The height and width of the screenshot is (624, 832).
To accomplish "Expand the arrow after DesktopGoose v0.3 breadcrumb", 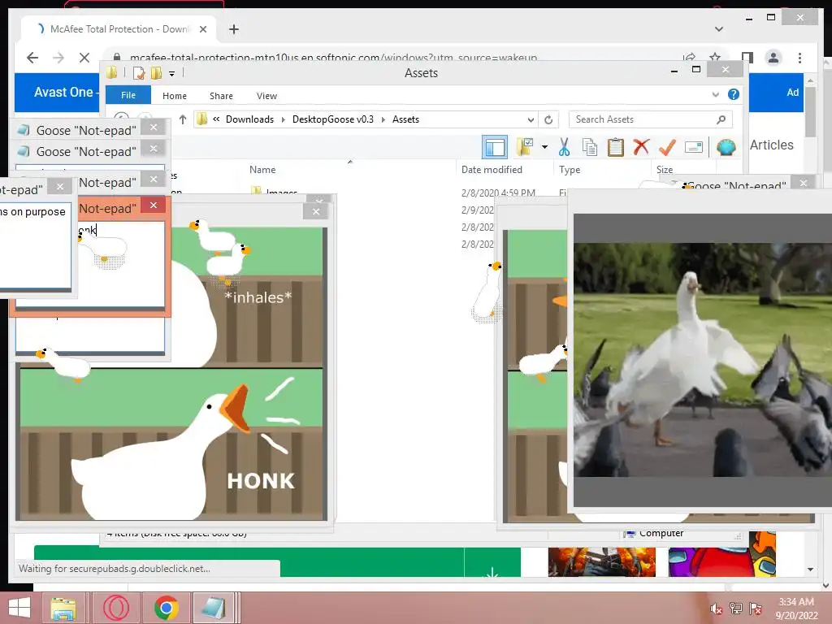I will (x=383, y=119).
